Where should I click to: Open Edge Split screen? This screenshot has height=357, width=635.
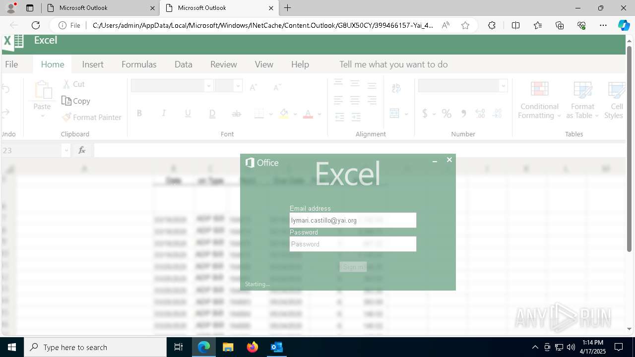(515, 25)
